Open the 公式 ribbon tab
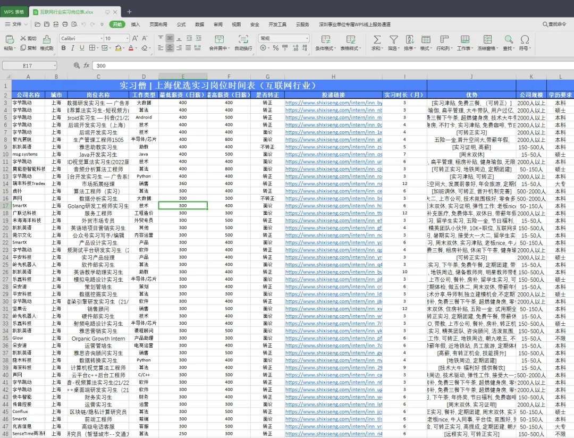This screenshot has height=438, width=574. tap(181, 24)
